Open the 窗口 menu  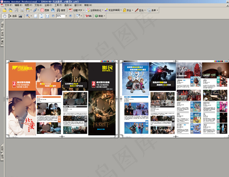[78, 5]
